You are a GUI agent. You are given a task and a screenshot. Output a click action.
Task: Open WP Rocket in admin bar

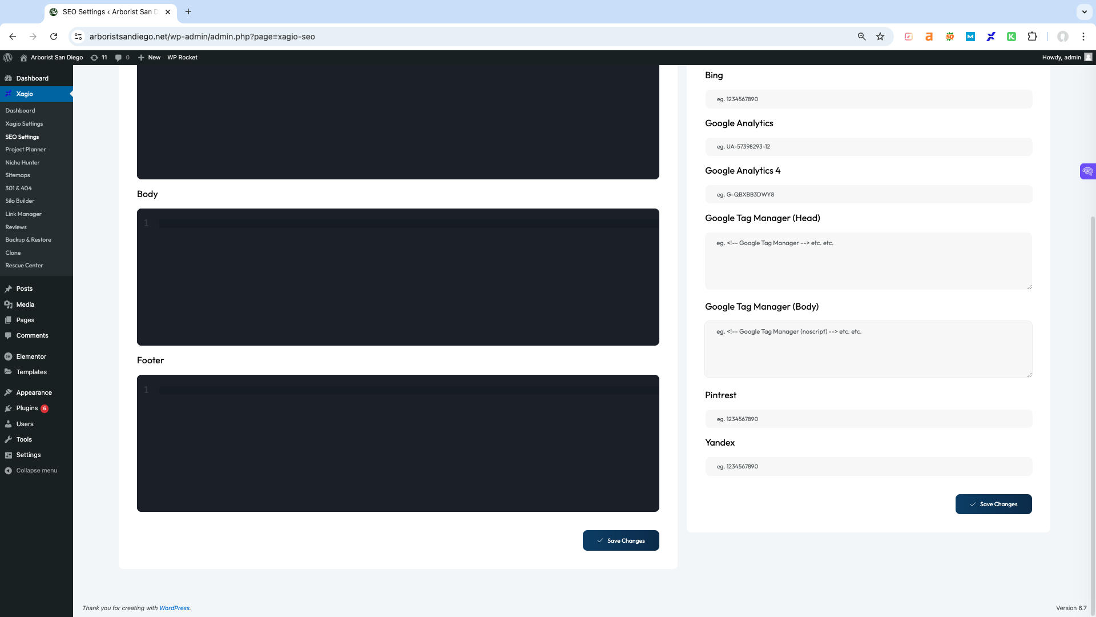coord(182,57)
